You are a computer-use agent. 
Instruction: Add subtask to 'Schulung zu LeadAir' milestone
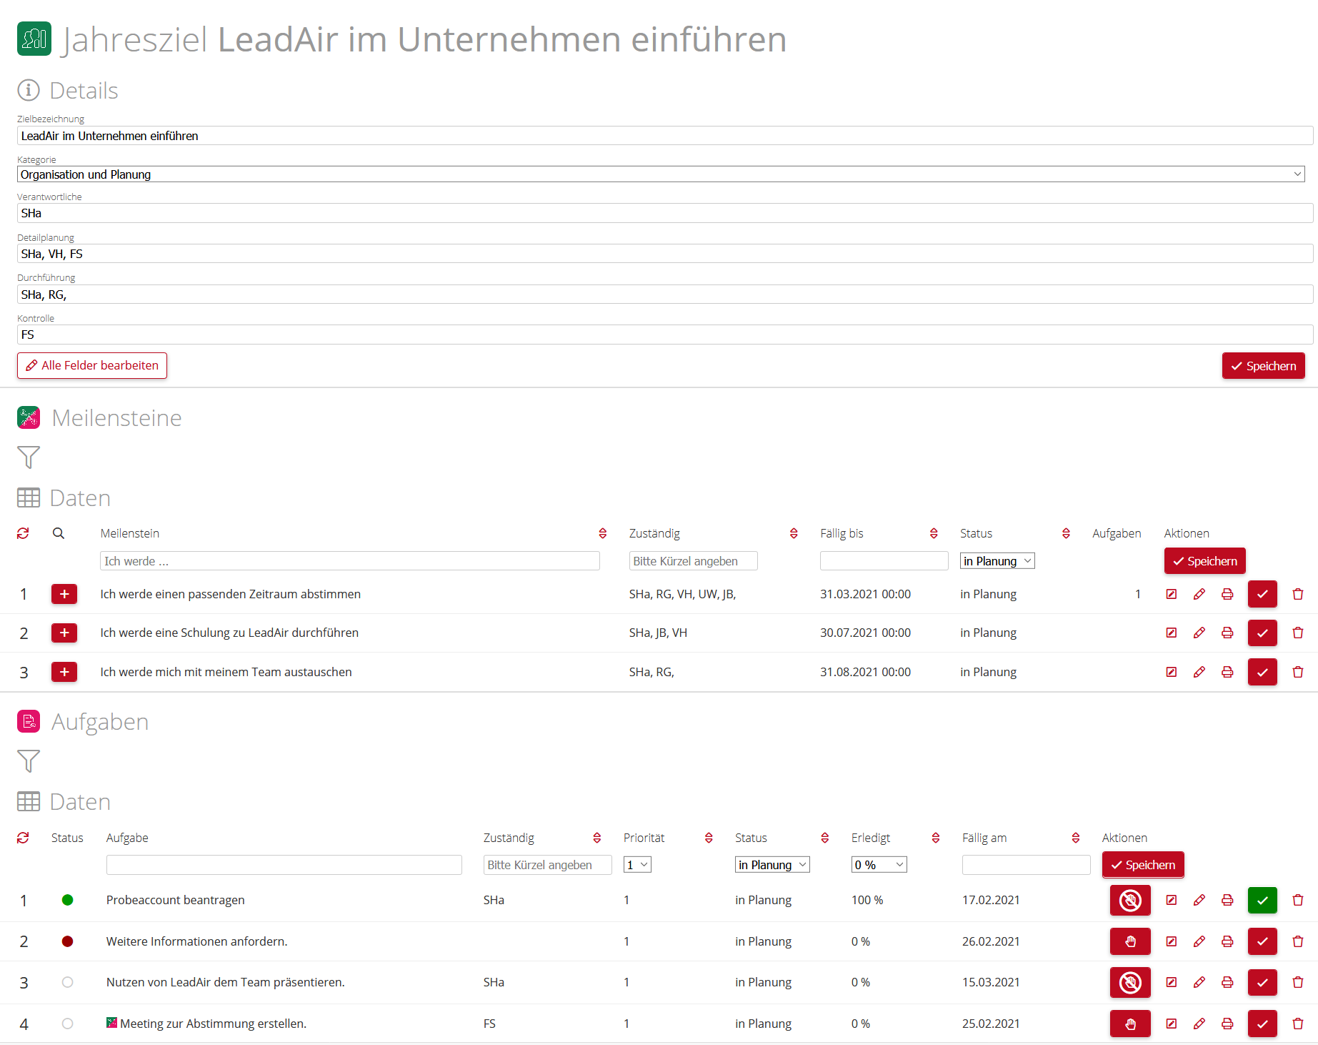(x=64, y=633)
